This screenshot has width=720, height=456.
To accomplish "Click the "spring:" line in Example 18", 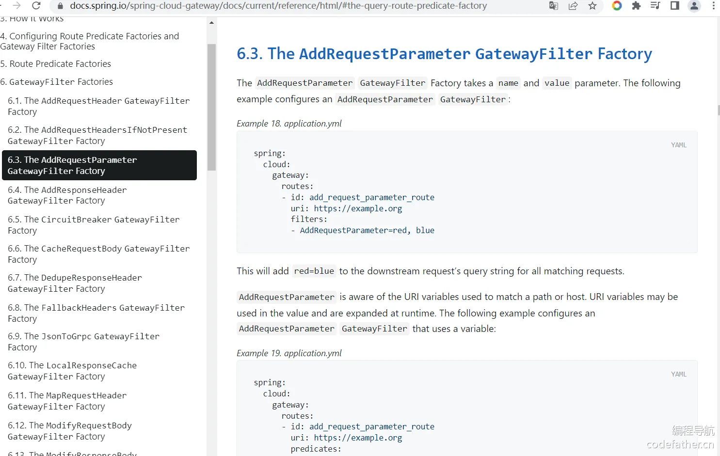I will 270,153.
